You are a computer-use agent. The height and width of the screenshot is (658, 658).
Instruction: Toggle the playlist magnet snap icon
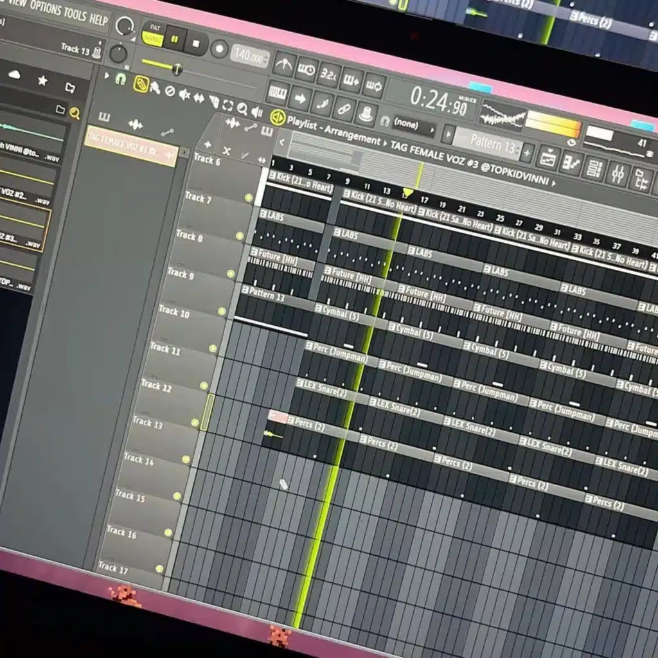coord(120,78)
